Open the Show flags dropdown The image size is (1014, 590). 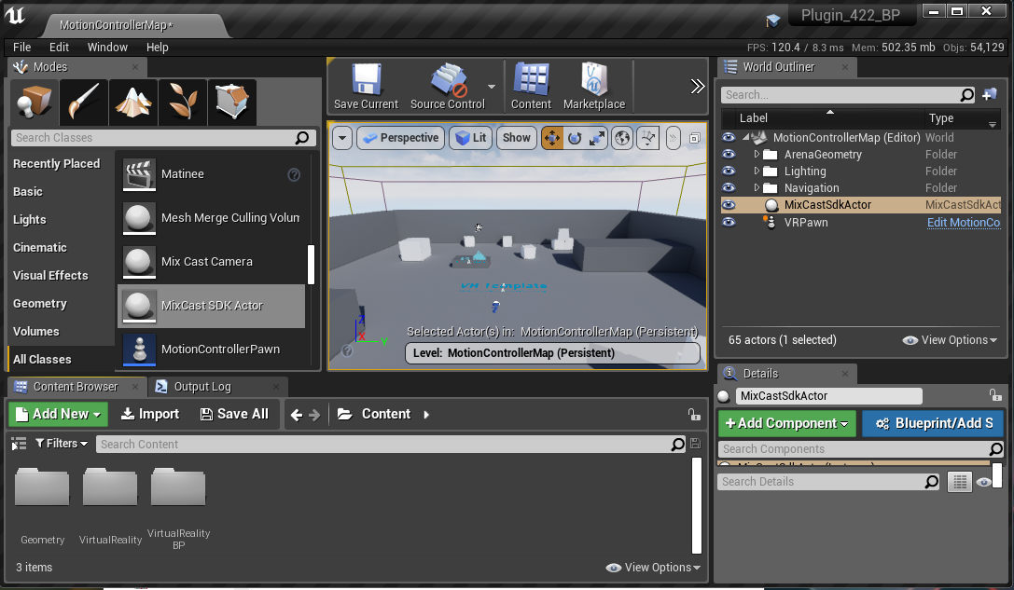[517, 138]
